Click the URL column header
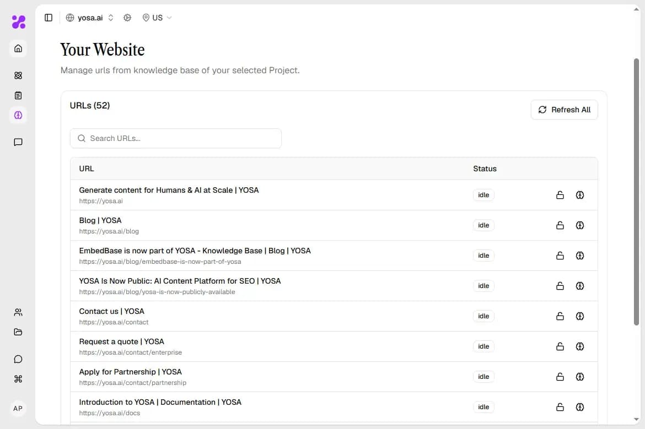 [x=87, y=169]
